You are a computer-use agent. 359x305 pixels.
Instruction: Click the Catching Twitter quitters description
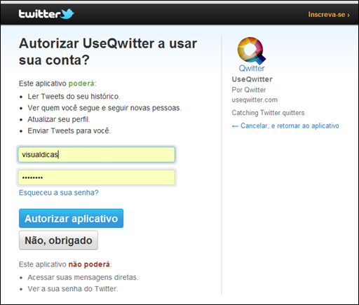268,113
